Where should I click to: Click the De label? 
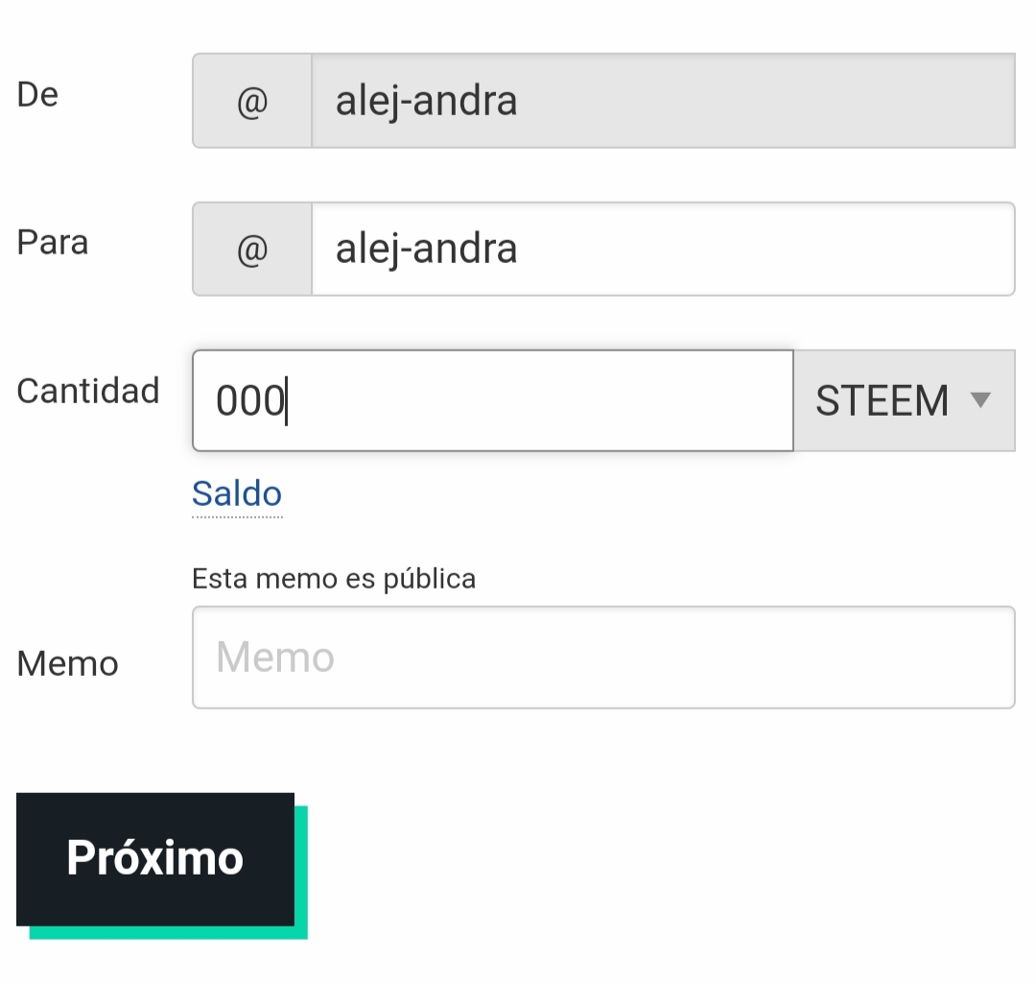pyautogui.click(x=37, y=95)
